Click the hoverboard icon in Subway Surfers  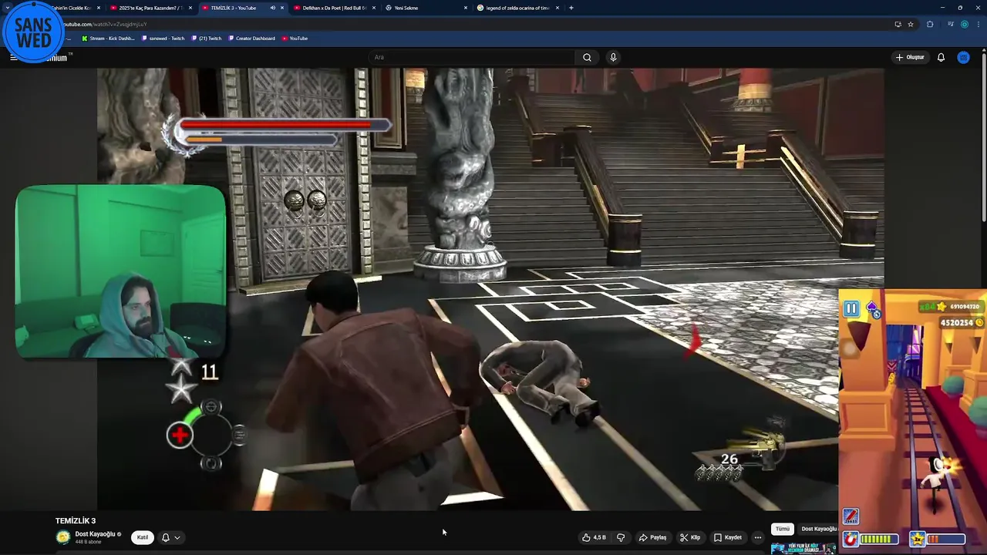pyautogui.click(x=851, y=516)
